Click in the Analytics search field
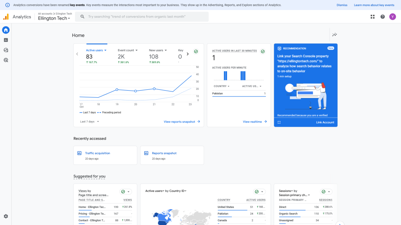401x225 pixels. pyautogui.click(x=142, y=16)
